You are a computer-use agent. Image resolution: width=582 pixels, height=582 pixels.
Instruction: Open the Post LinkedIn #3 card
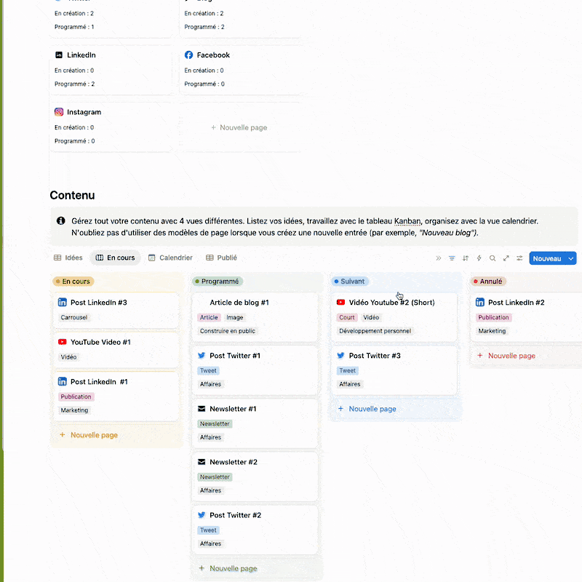point(99,303)
